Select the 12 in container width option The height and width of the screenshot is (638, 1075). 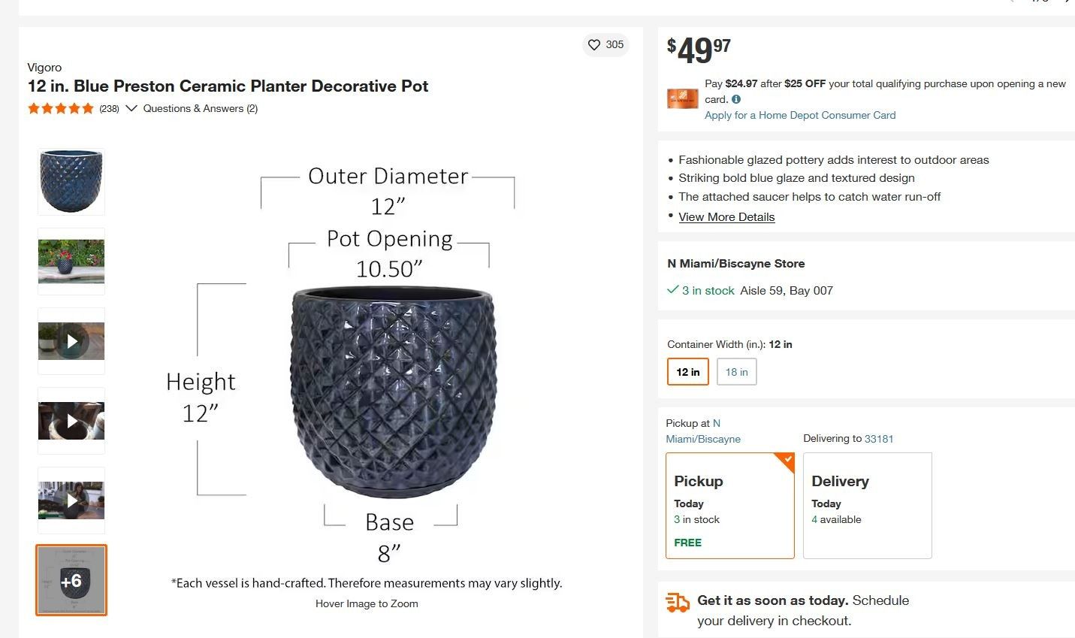(687, 372)
